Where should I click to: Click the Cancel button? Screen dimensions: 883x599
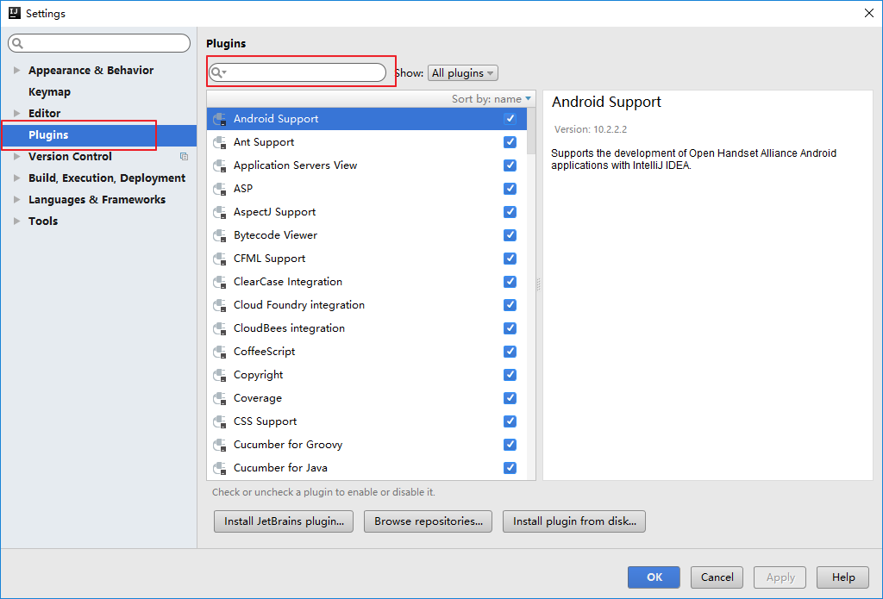pyautogui.click(x=717, y=577)
